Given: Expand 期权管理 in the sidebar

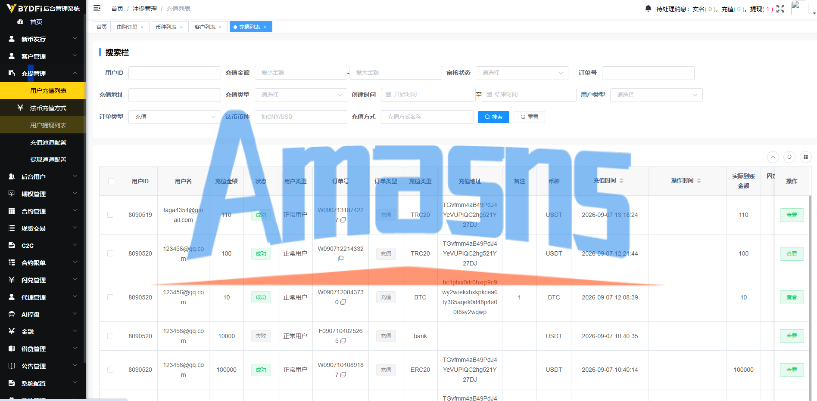Looking at the screenshot, I should [43, 194].
